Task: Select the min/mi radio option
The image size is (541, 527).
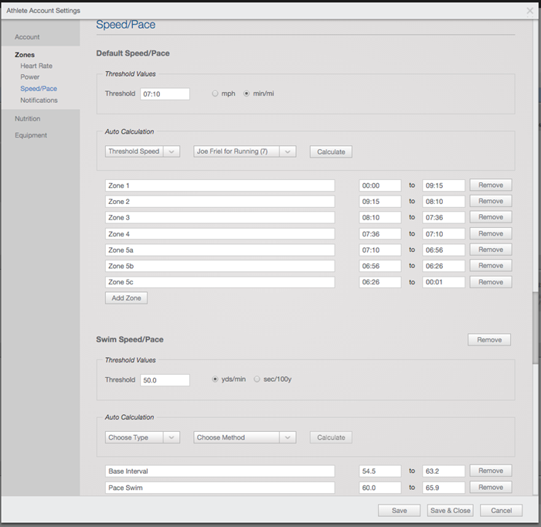Action: point(247,93)
